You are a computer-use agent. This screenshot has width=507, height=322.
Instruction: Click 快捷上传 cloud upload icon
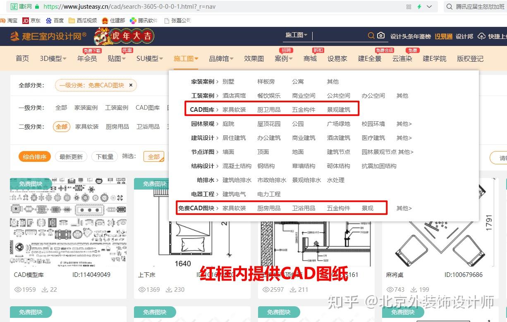point(481,36)
